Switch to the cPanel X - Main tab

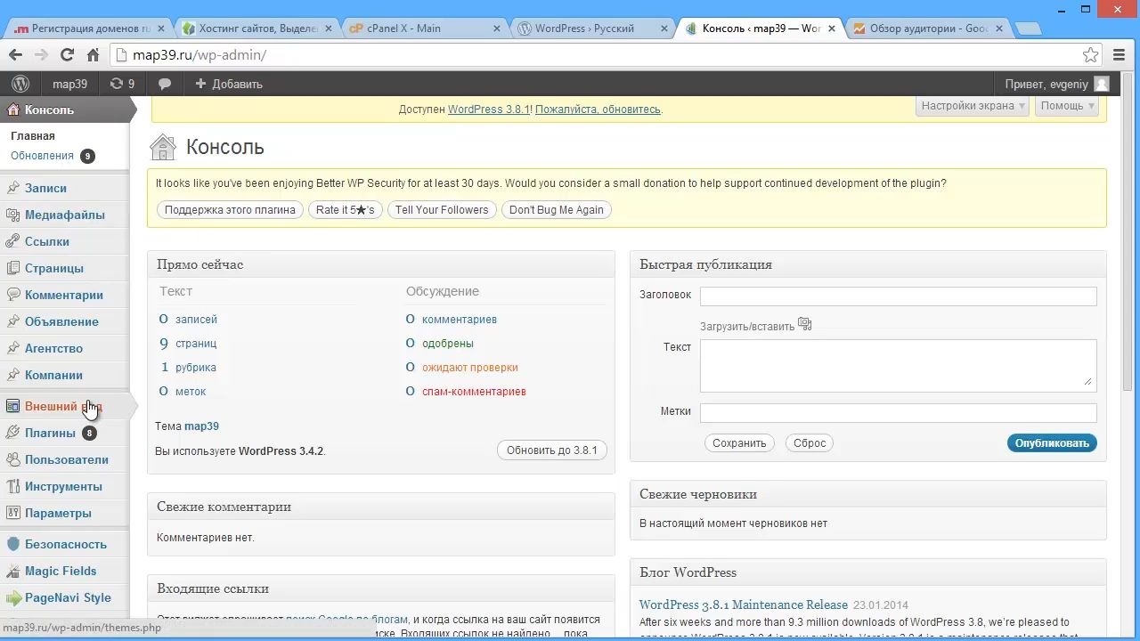click(x=423, y=28)
